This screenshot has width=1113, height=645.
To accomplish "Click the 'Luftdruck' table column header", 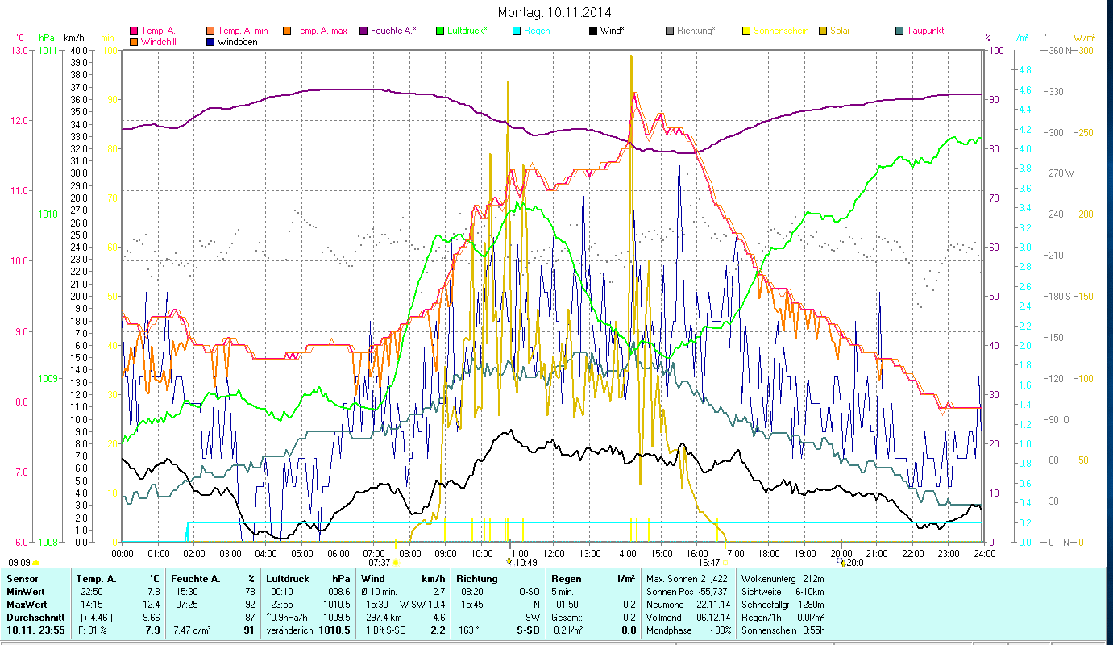I will pos(289,579).
